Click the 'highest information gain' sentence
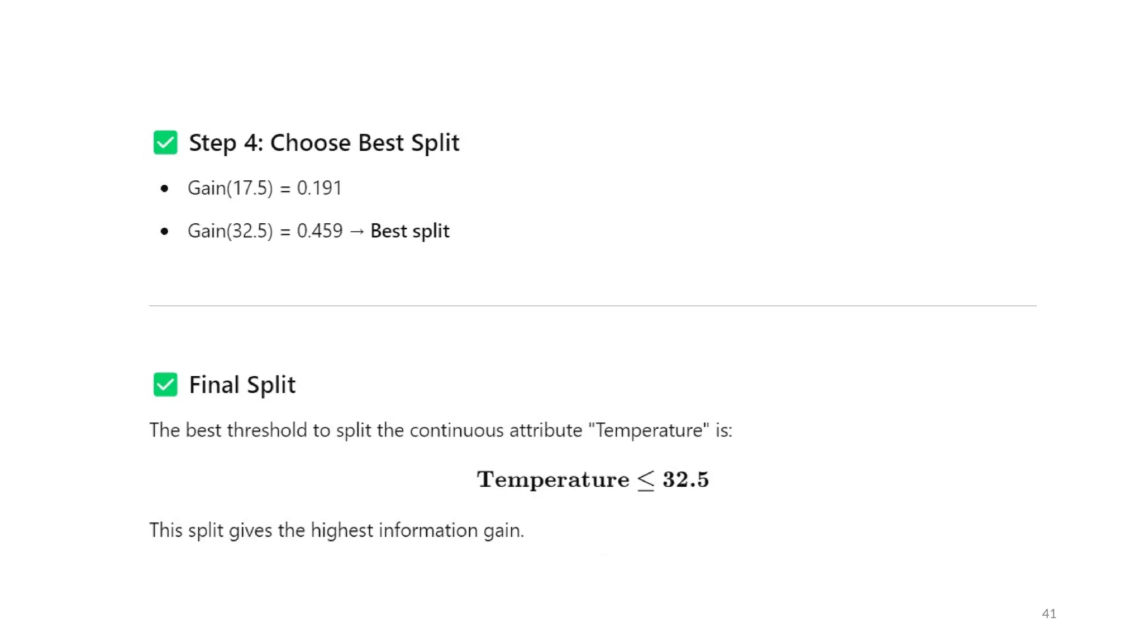Screen dimensions: 1144x643 tap(336, 530)
